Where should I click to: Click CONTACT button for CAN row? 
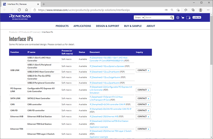(x=143, y=104)
